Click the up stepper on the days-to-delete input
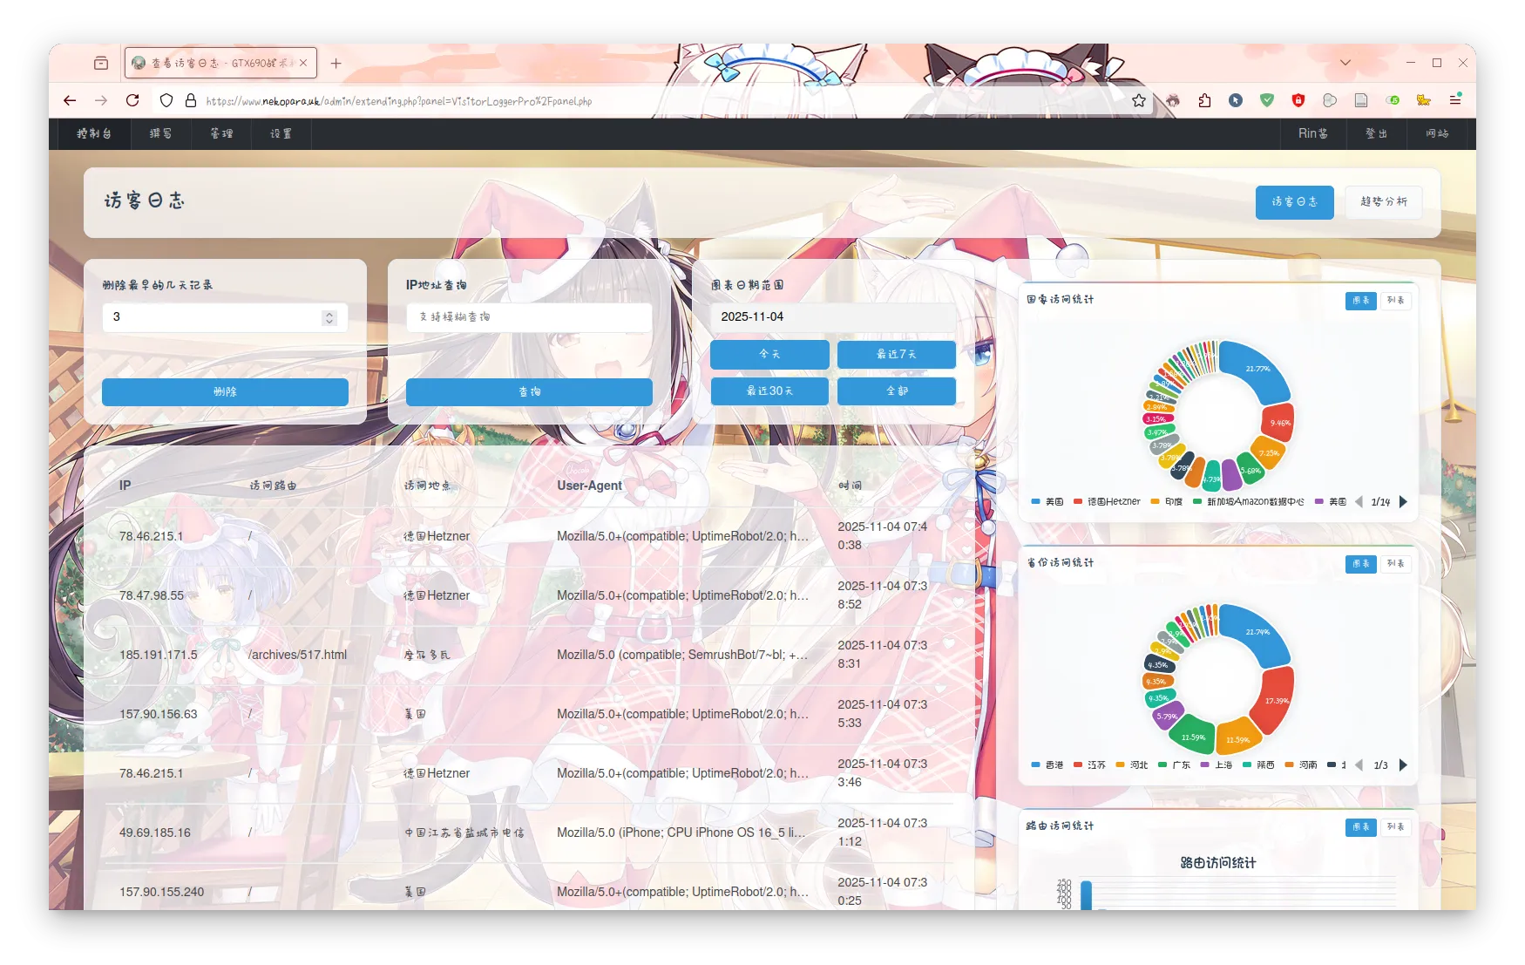1525x965 pixels. click(329, 312)
